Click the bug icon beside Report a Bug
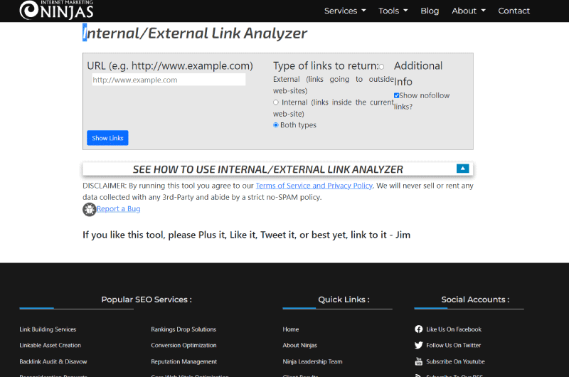Image resolution: width=569 pixels, height=377 pixels. 90,209
